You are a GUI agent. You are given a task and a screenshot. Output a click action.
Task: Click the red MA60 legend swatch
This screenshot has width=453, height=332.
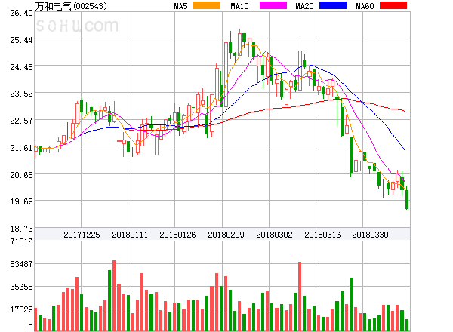[393, 5]
